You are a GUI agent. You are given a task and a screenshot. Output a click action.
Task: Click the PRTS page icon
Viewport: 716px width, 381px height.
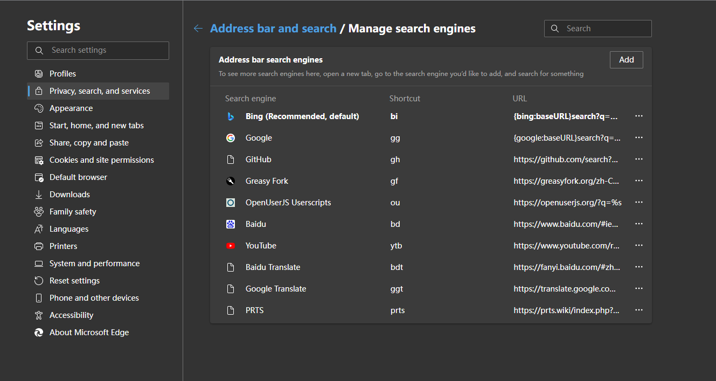tap(231, 310)
